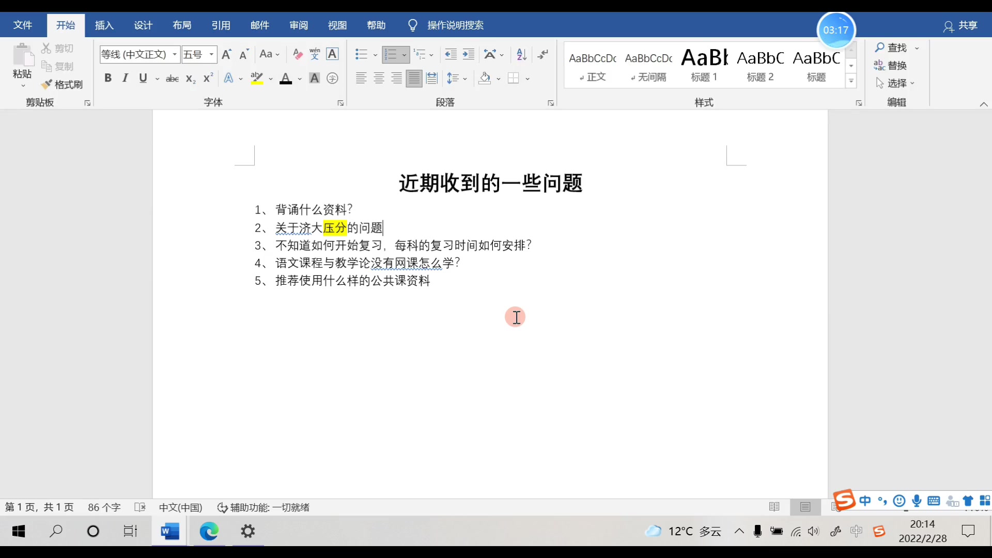The image size is (992, 558).
Task: Apply yellow text highlight color
Action: (257, 79)
